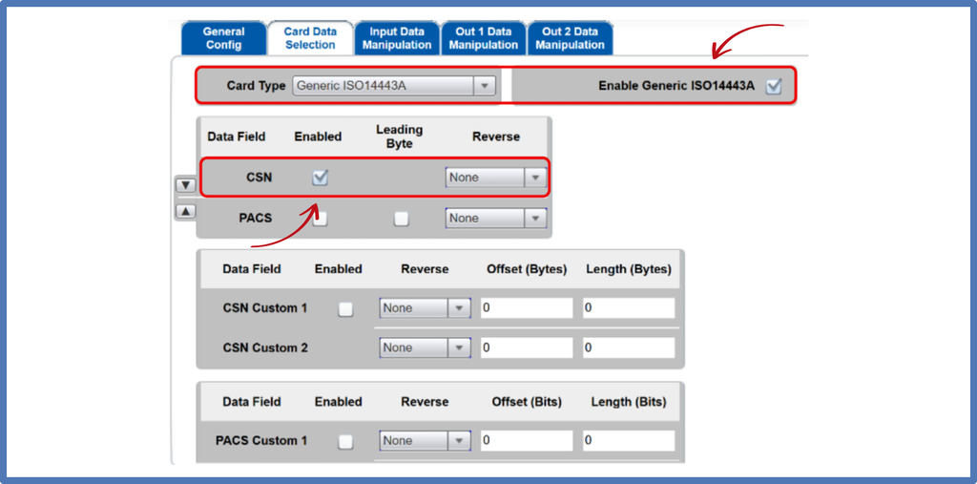Tick the PACS Leading Byte checkbox
Viewport: 977px width, 484px height.
point(402,219)
